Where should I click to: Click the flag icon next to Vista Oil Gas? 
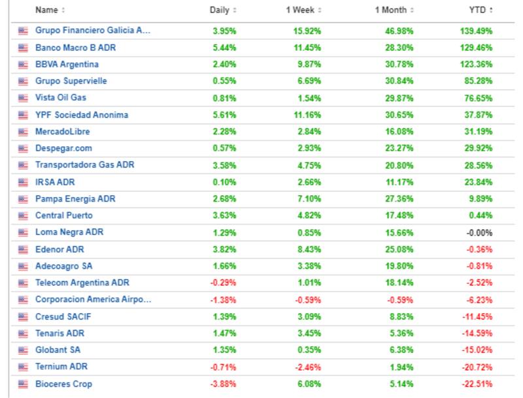[24, 98]
